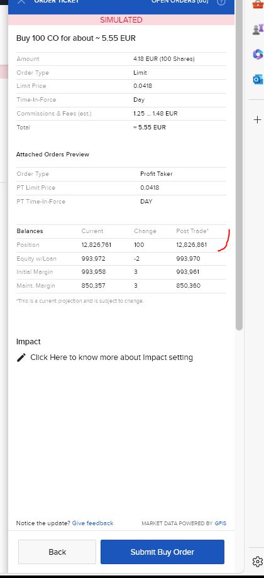Submit the Buy Order

click(x=162, y=552)
